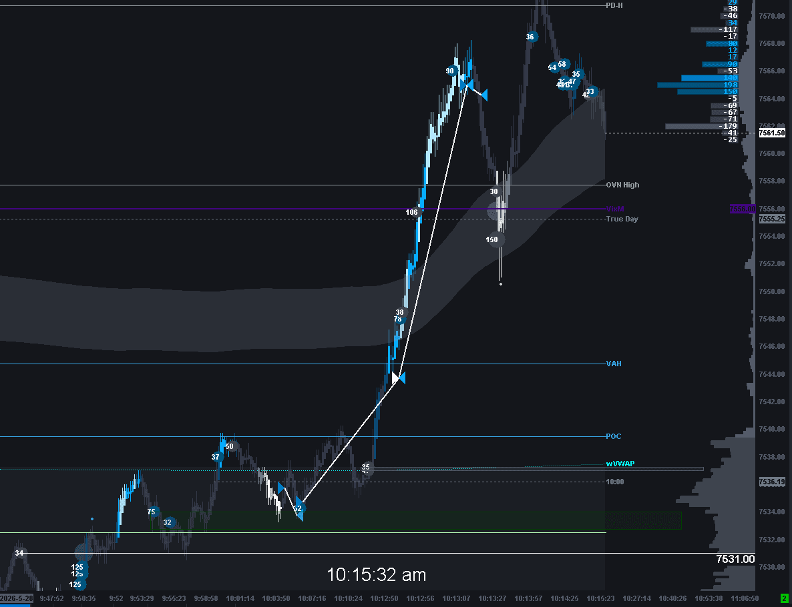Click the 10:15:32 am clock text
Image resolution: width=792 pixels, height=607 pixels.
click(377, 575)
